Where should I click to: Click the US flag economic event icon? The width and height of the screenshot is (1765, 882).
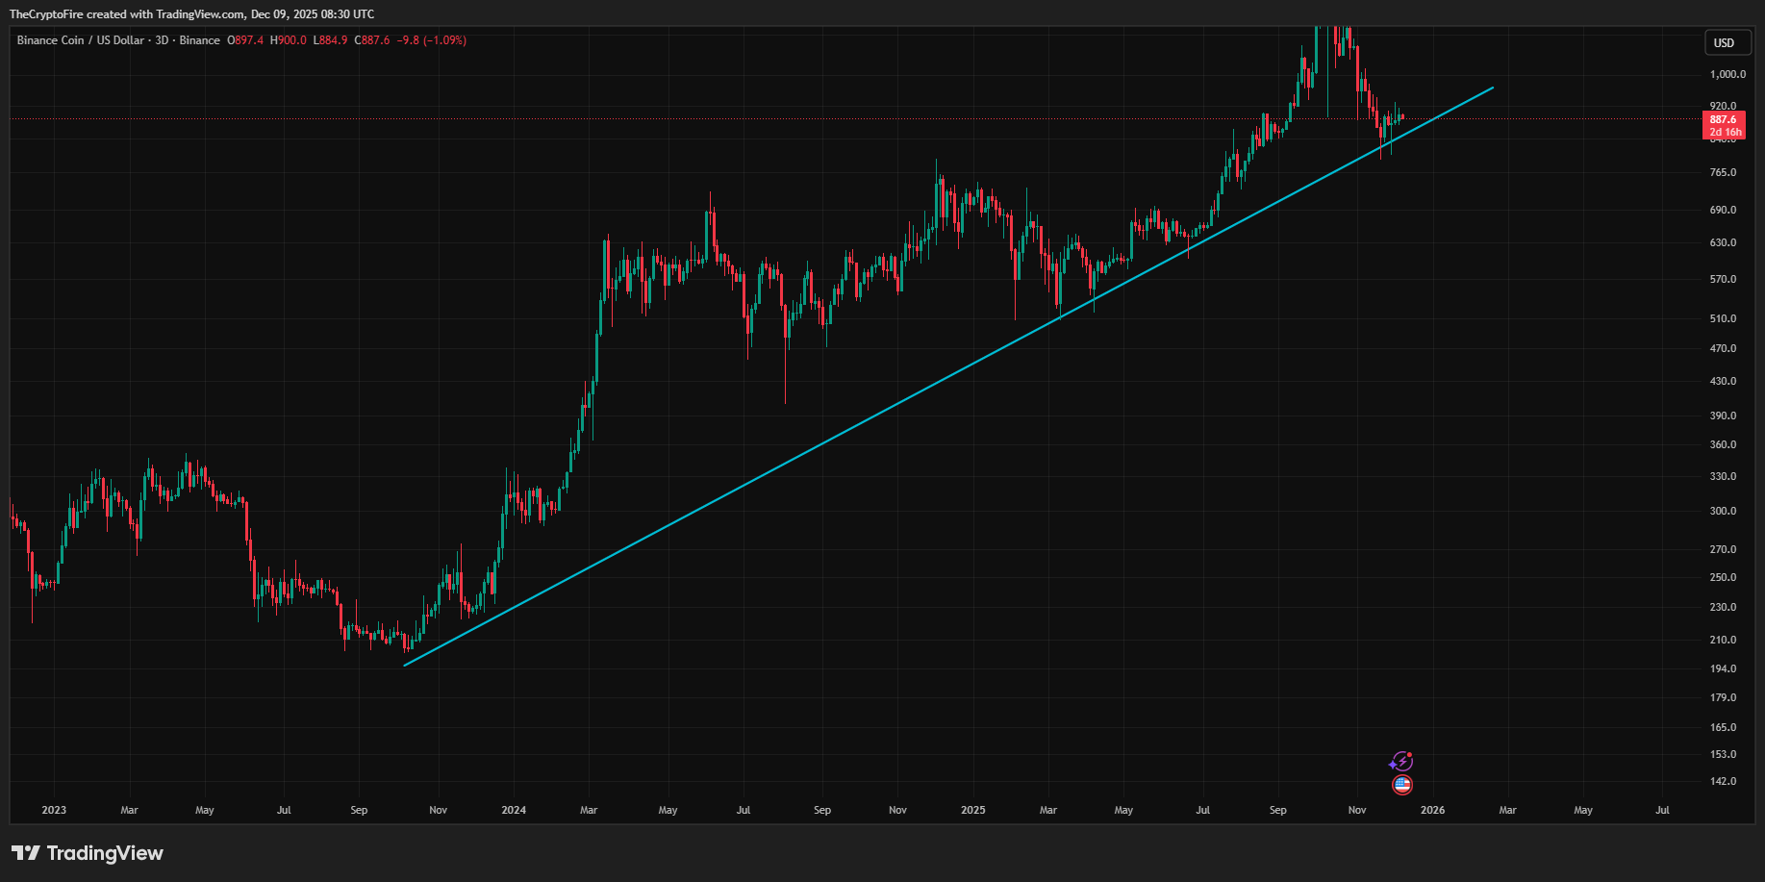pos(1402,785)
